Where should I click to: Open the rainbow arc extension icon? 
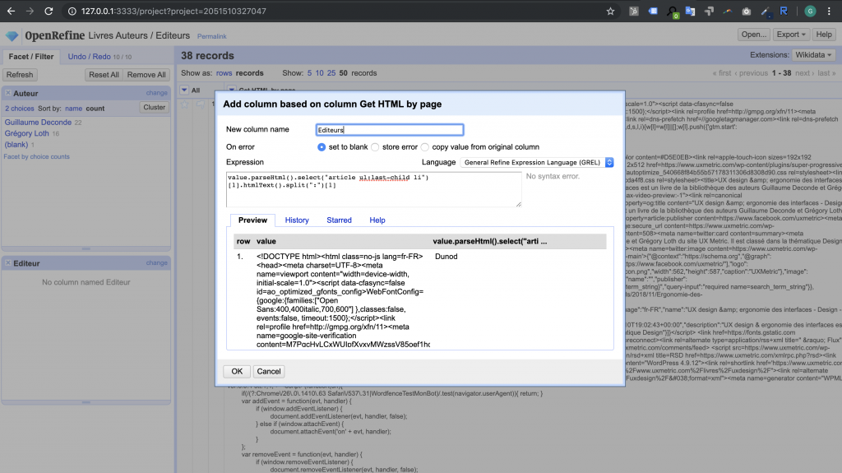[728, 11]
